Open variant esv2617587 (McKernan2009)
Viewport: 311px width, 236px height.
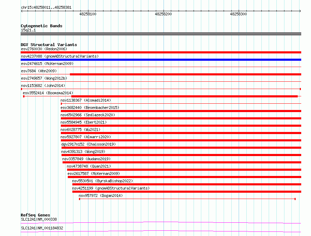pos(94,174)
